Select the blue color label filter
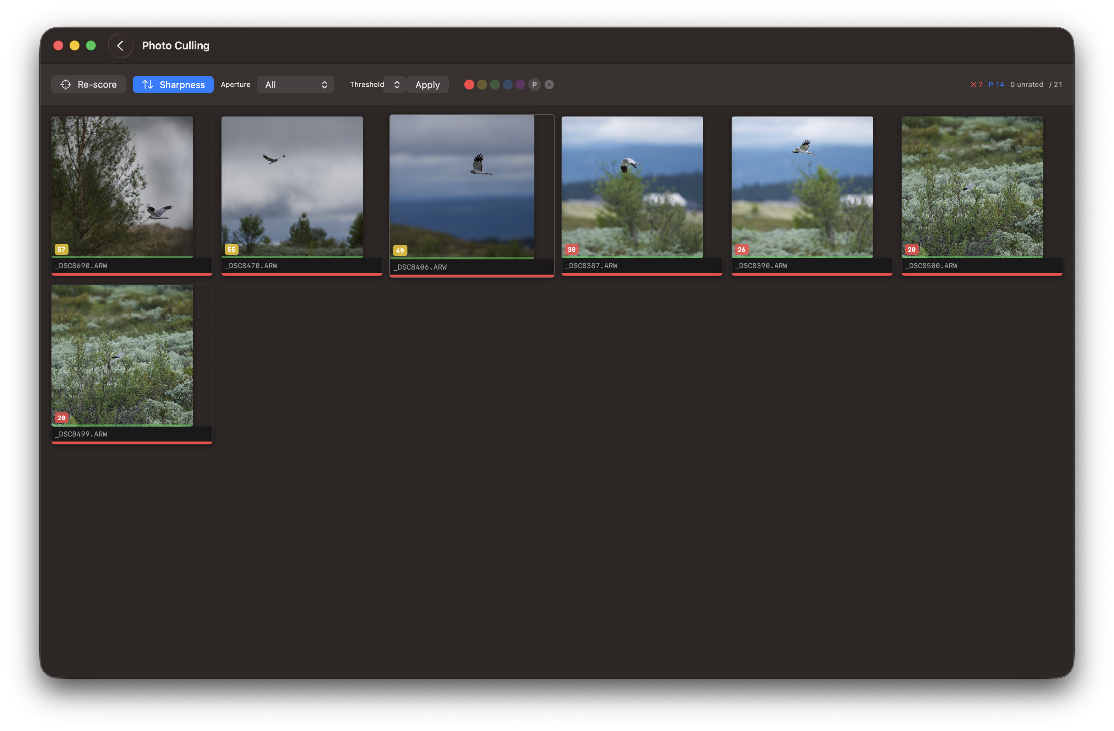Image resolution: width=1114 pixels, height=731 pixels. tap(507, 84)
